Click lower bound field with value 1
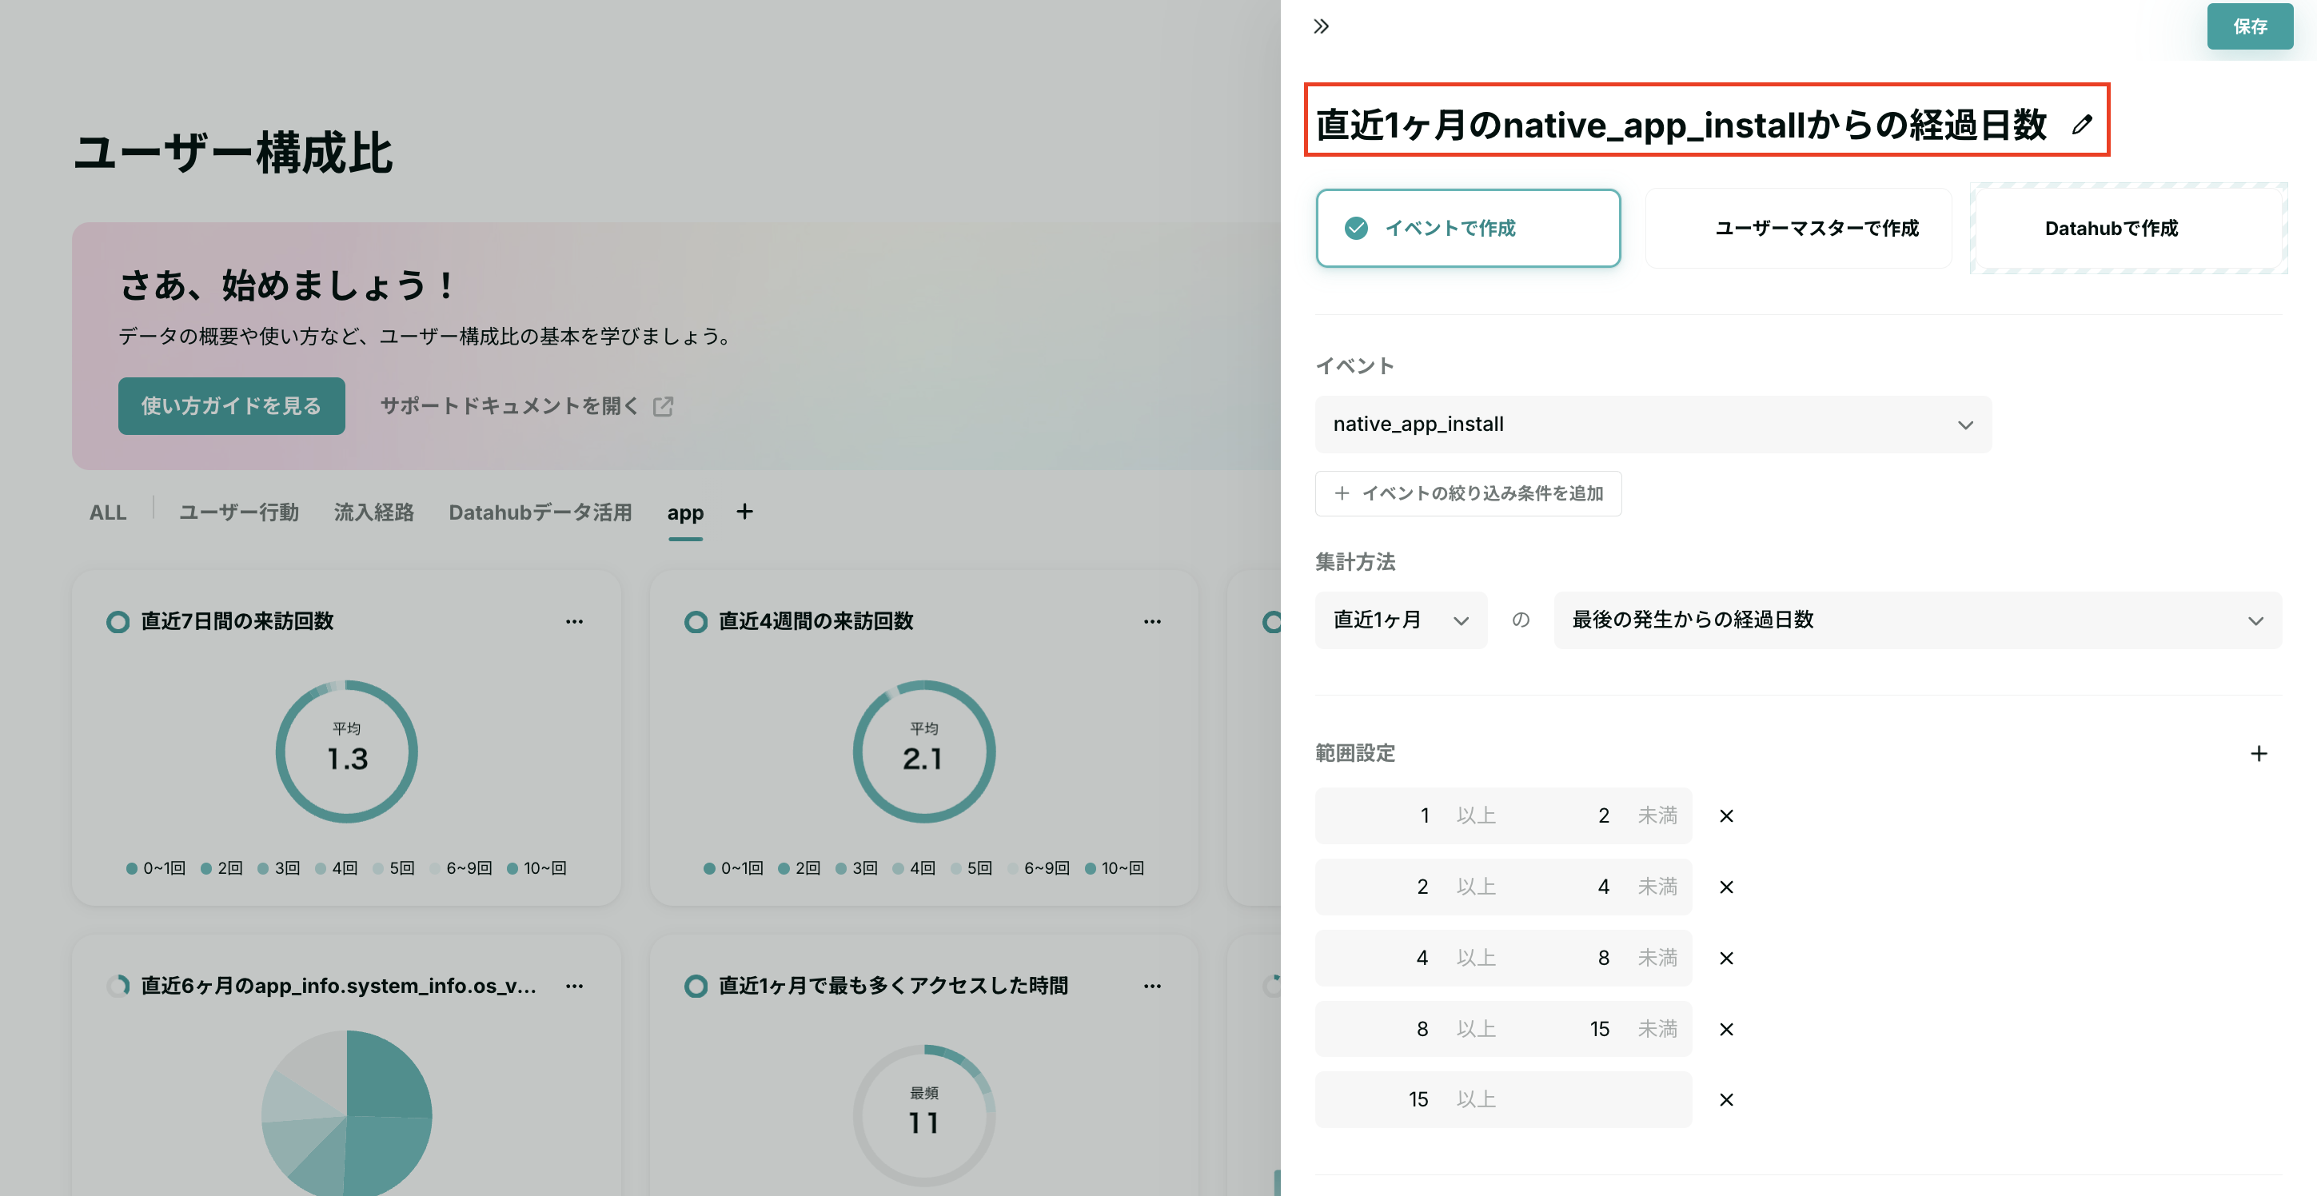 1382,815
